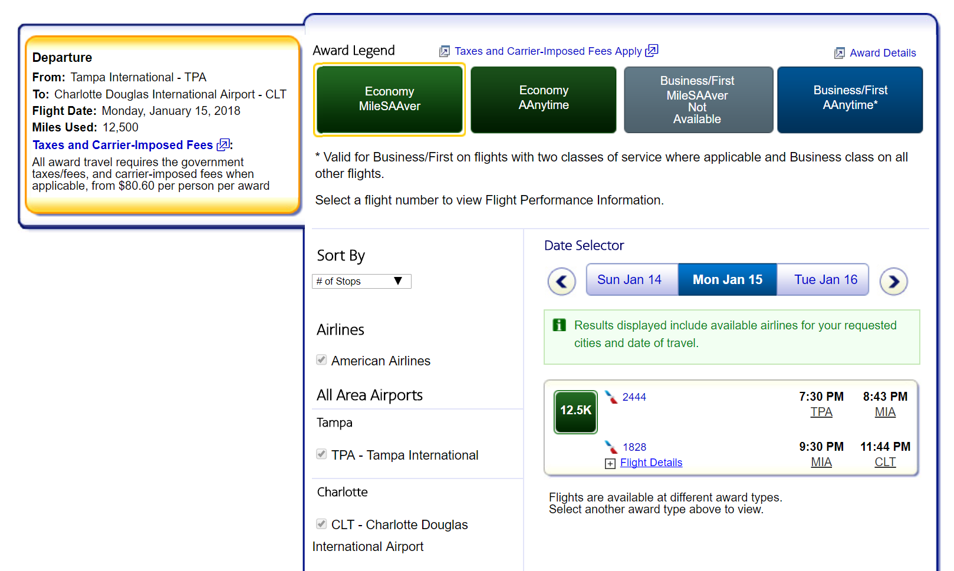Image resolution: width=954 pixels, height=571 pixels.
Task: Choose the Economy AAnytime award type
Action: (543, 99)
